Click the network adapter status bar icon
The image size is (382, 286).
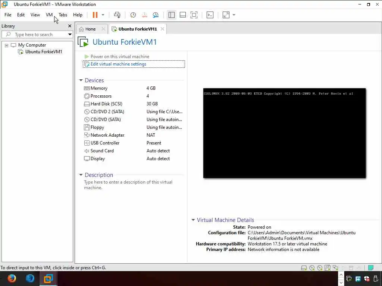pyautogui.click(x=335, y=268)
